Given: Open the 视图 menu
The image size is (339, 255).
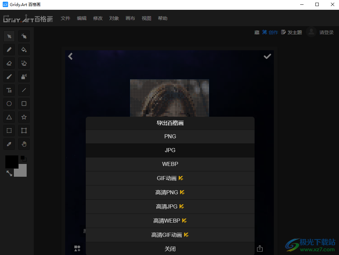Looking at the screenshot, I should click(146, 18).
